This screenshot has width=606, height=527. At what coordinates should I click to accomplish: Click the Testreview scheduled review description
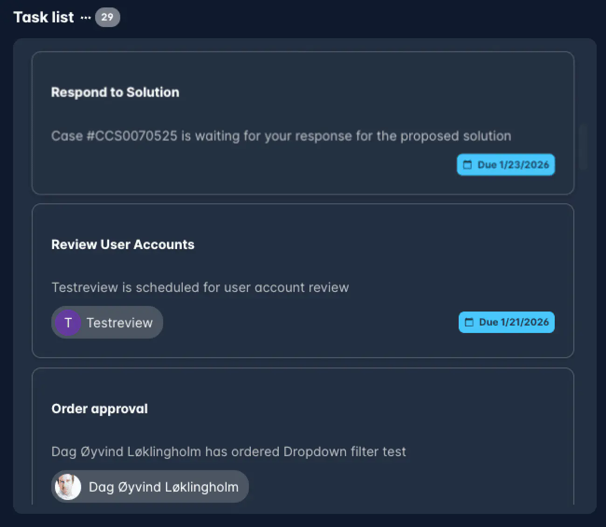(200, 287)
